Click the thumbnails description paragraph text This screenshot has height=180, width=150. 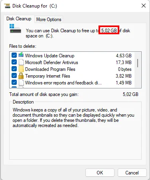(x=73, y=117)
